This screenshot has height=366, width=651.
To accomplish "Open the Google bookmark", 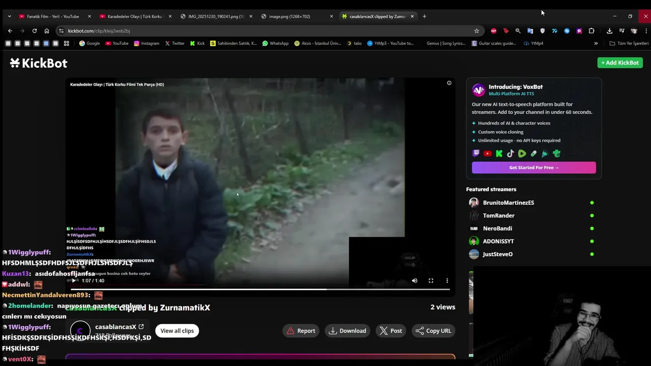I will [90, 43].
